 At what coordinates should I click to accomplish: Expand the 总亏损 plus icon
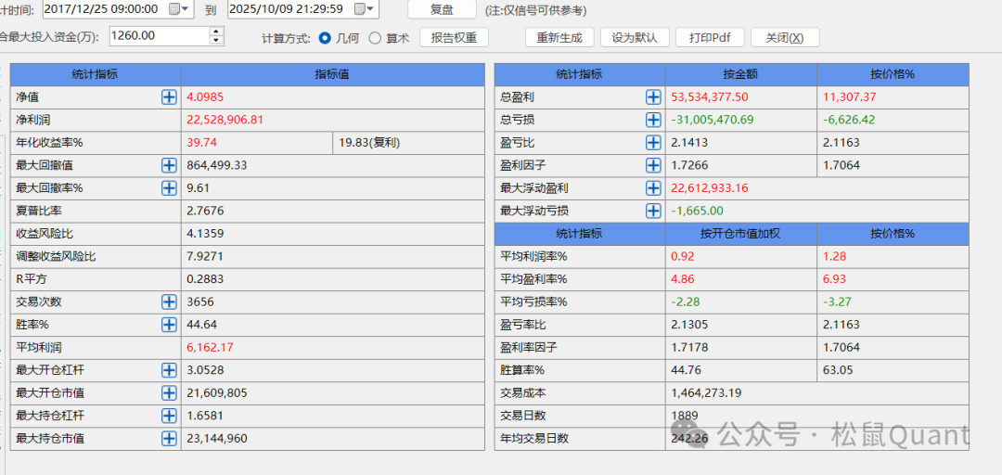click(x=653, y=120)
